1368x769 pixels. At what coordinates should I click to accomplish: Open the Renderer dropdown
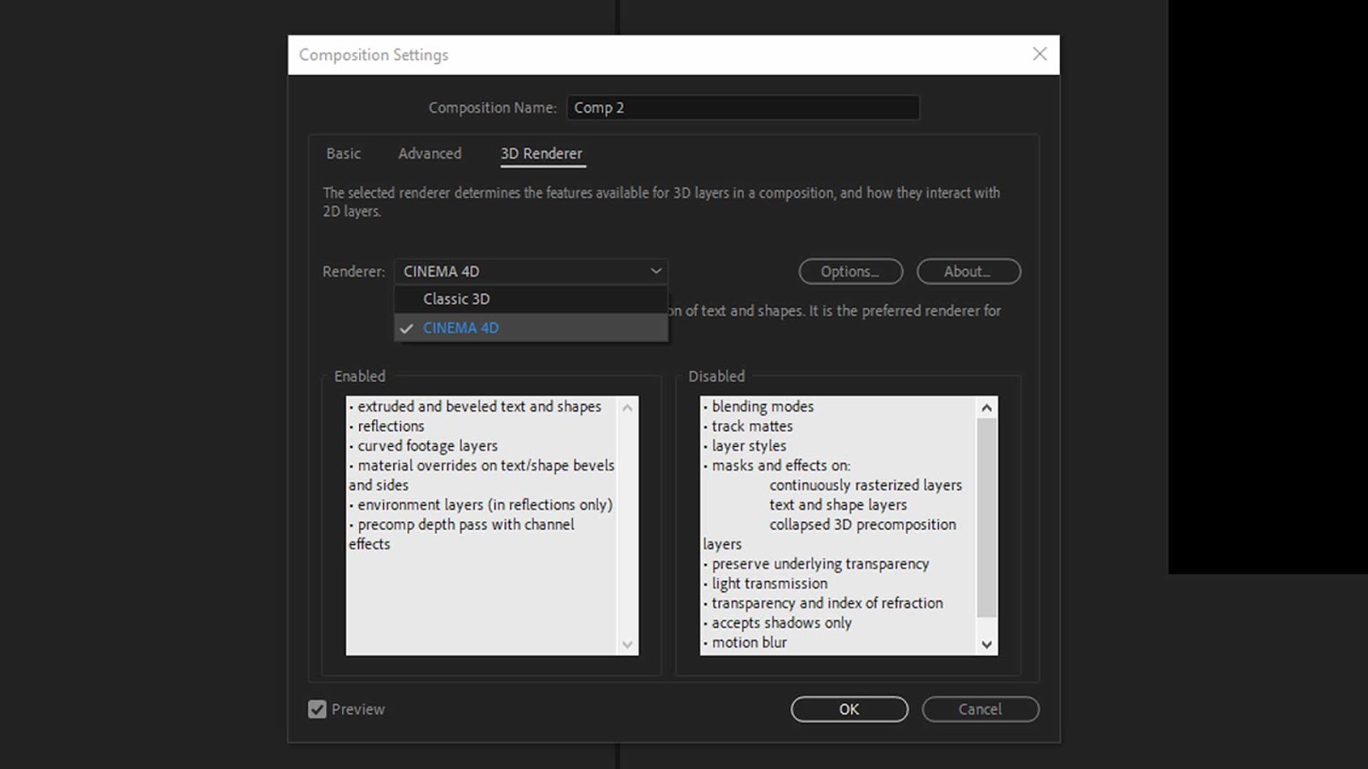click(x=531, y=272)
